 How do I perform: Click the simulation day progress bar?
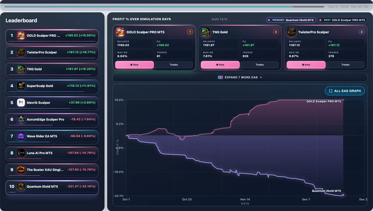(164, 7)
